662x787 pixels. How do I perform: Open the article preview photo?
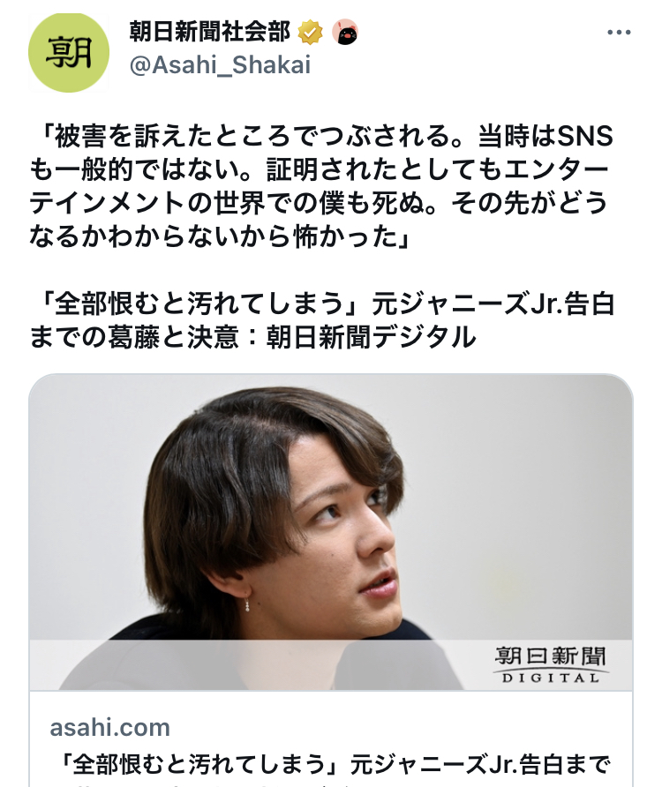[x=331, y=532]
